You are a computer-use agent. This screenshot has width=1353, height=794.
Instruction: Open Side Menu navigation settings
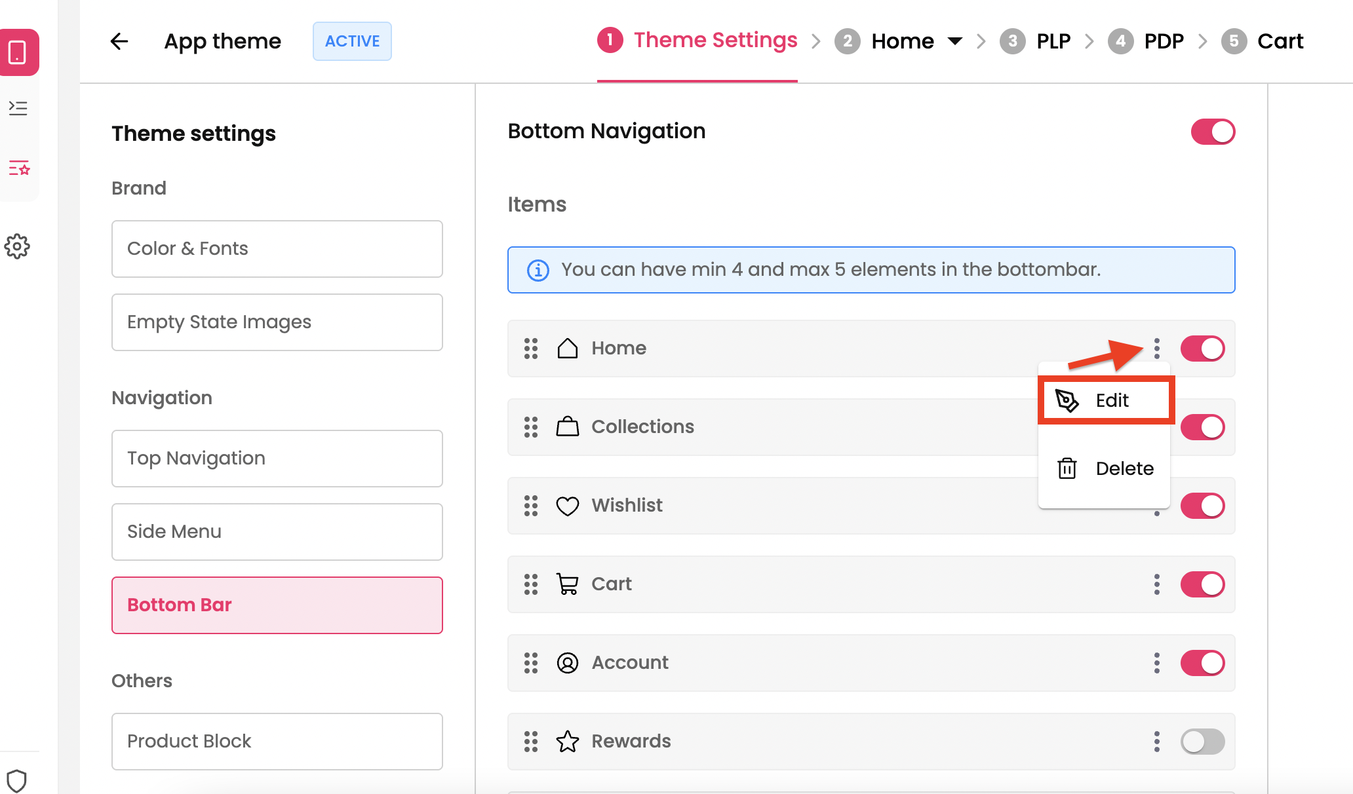(x=277, y=532)
